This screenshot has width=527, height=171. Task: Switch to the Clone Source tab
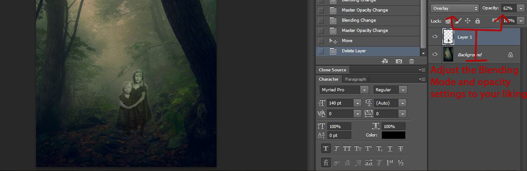[x=332, y=70]
